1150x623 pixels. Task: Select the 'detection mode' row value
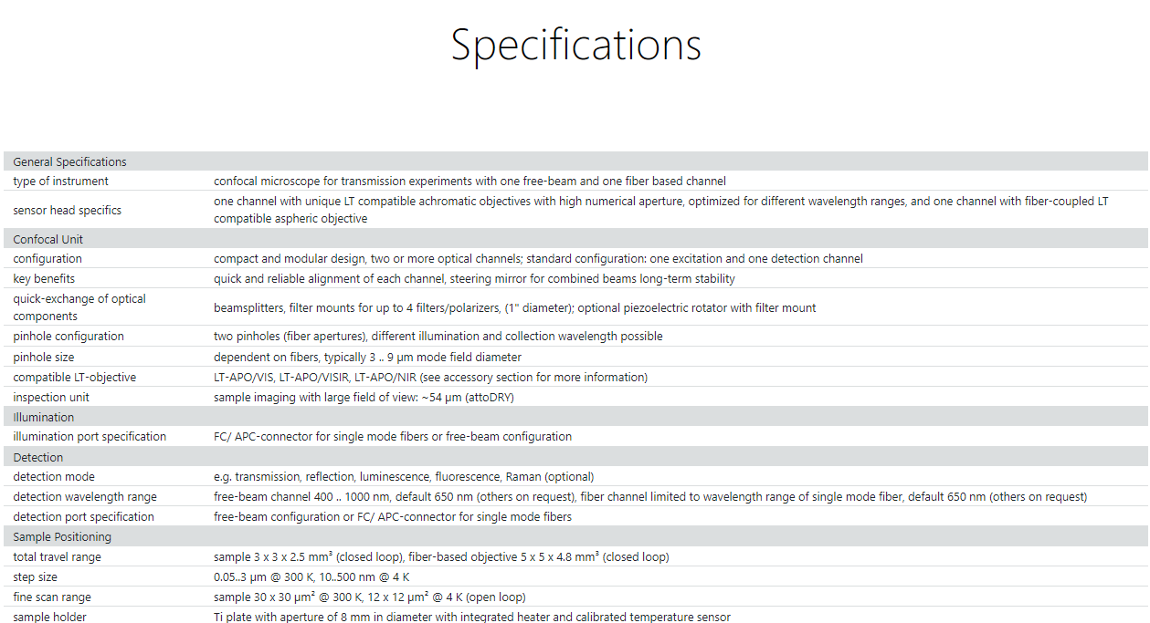[x=404, y=476]
